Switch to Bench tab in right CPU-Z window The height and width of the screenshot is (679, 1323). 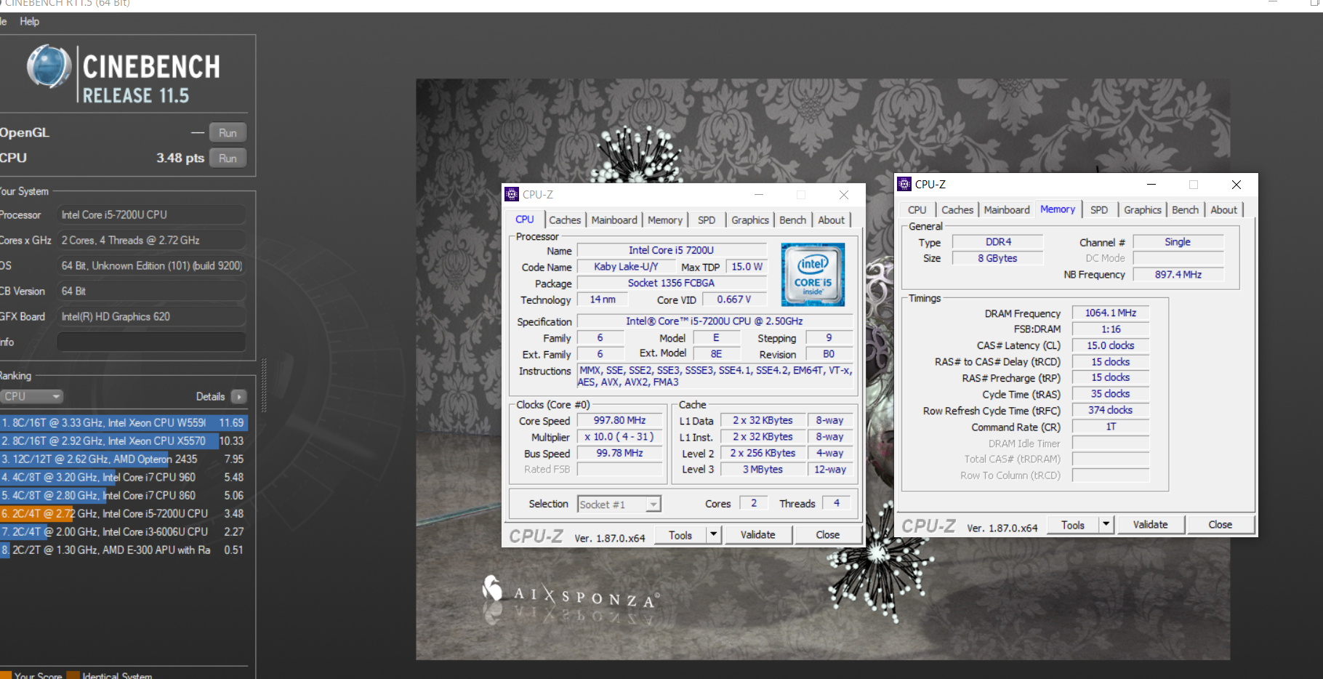pyautogui.click(x=1185, y=210)
